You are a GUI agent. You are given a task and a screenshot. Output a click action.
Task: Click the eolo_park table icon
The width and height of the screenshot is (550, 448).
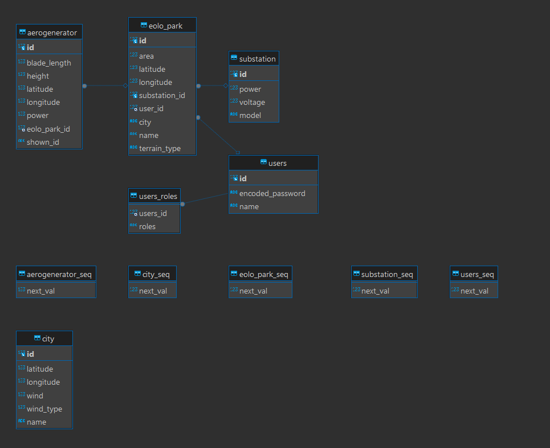(144, 25)
